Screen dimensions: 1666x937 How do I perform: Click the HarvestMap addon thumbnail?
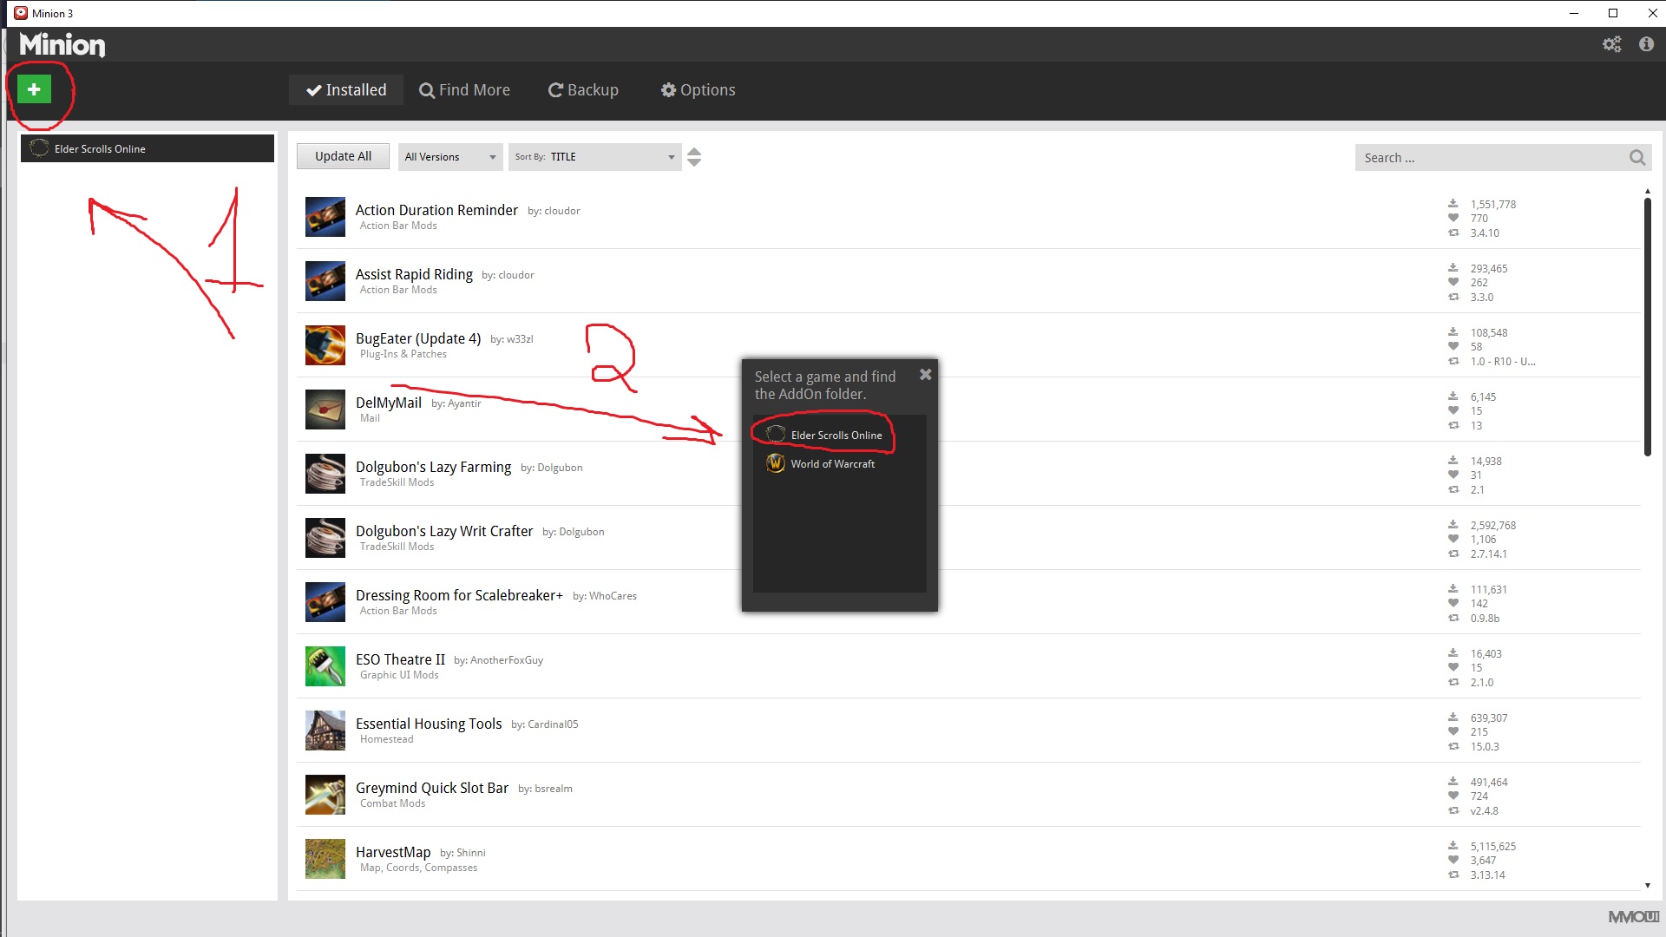pyautogui.click(x=325, y=859)
